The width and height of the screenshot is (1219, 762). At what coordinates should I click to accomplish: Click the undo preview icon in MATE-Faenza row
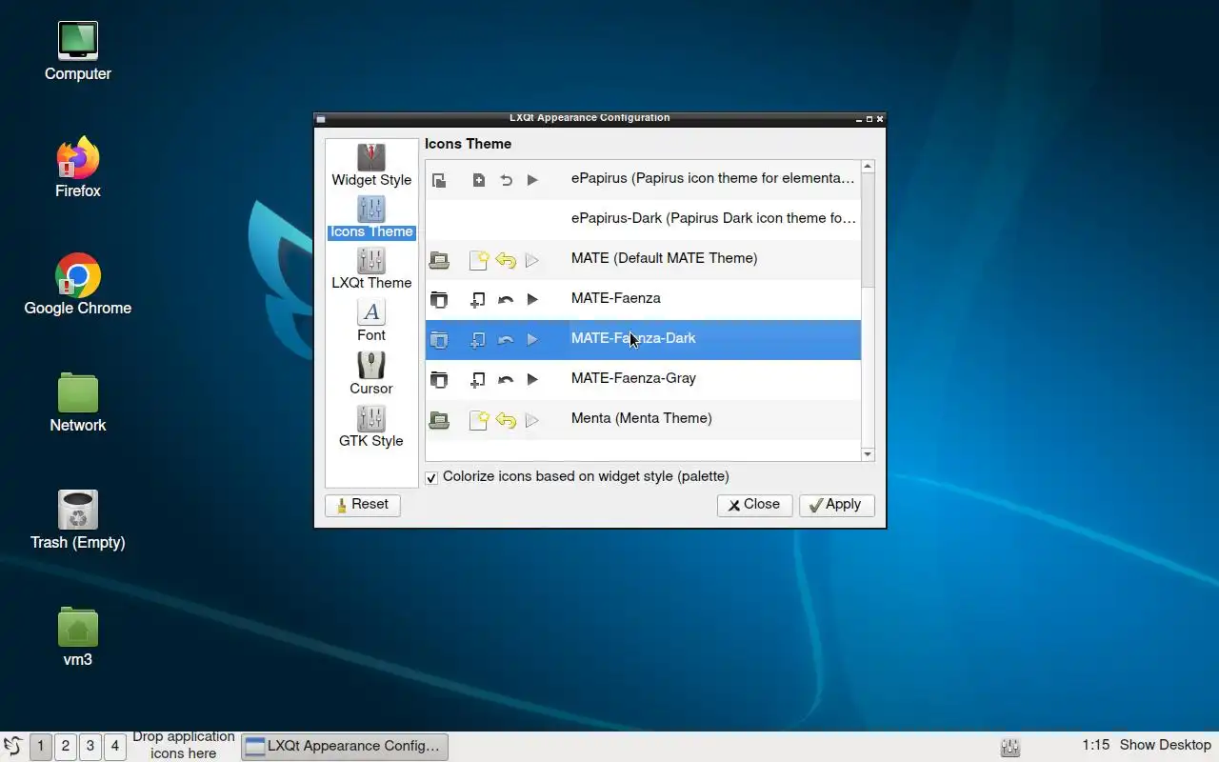tap(506, 299)
